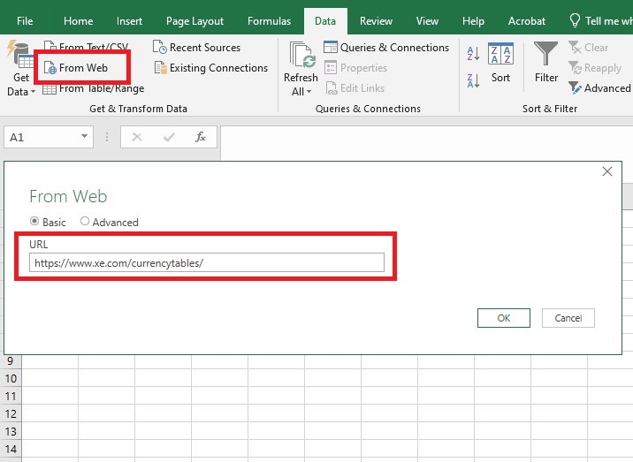Select row 10 header

coord(11,378)
